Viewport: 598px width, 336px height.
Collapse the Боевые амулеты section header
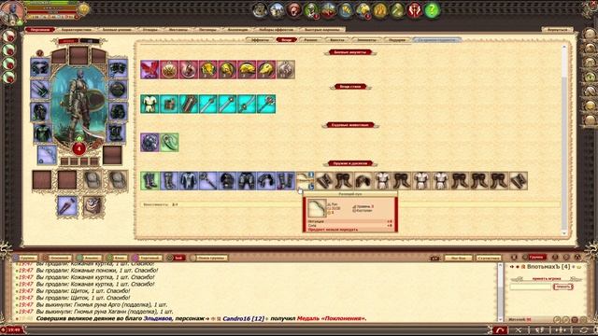350,52
